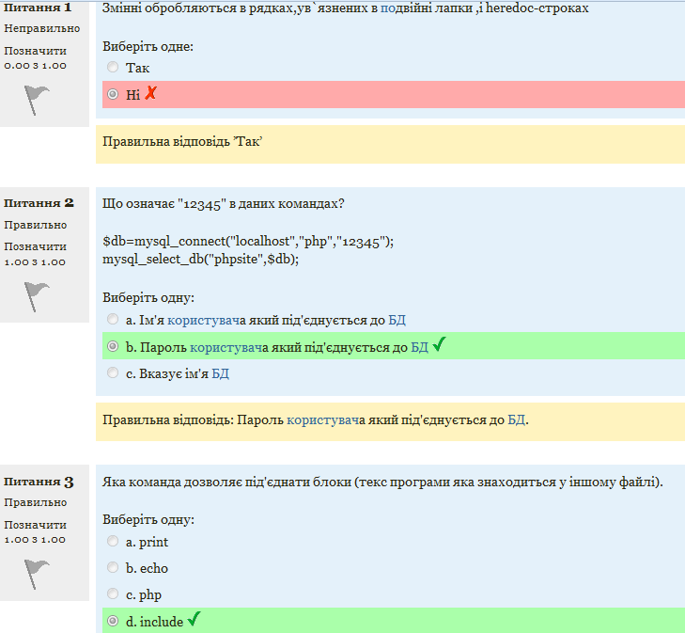
Task: Click the red cross next to Ні
Action: [150, 93]
